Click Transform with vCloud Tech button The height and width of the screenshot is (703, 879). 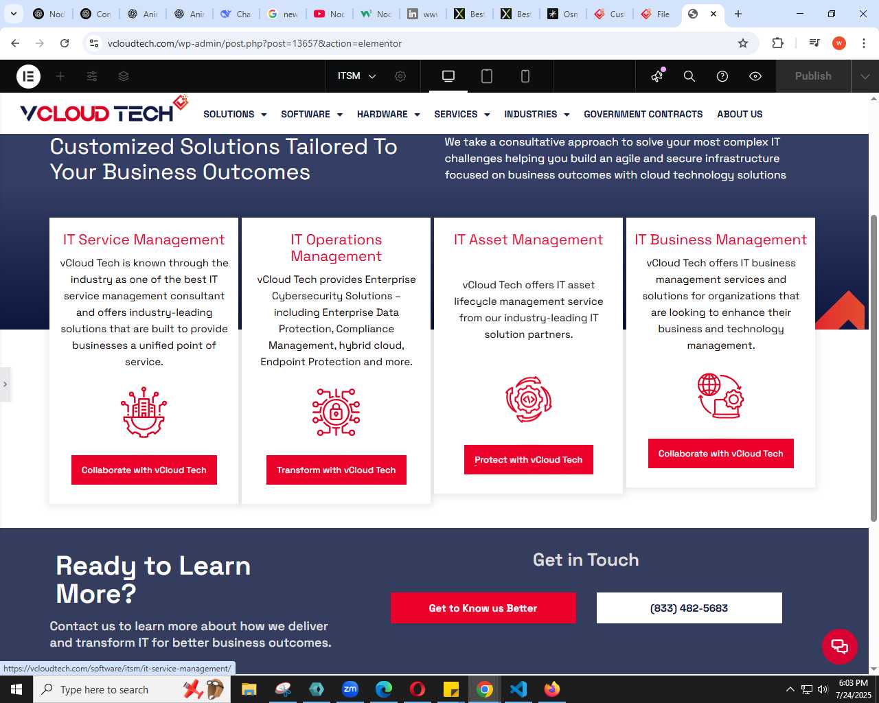[336, 470]
